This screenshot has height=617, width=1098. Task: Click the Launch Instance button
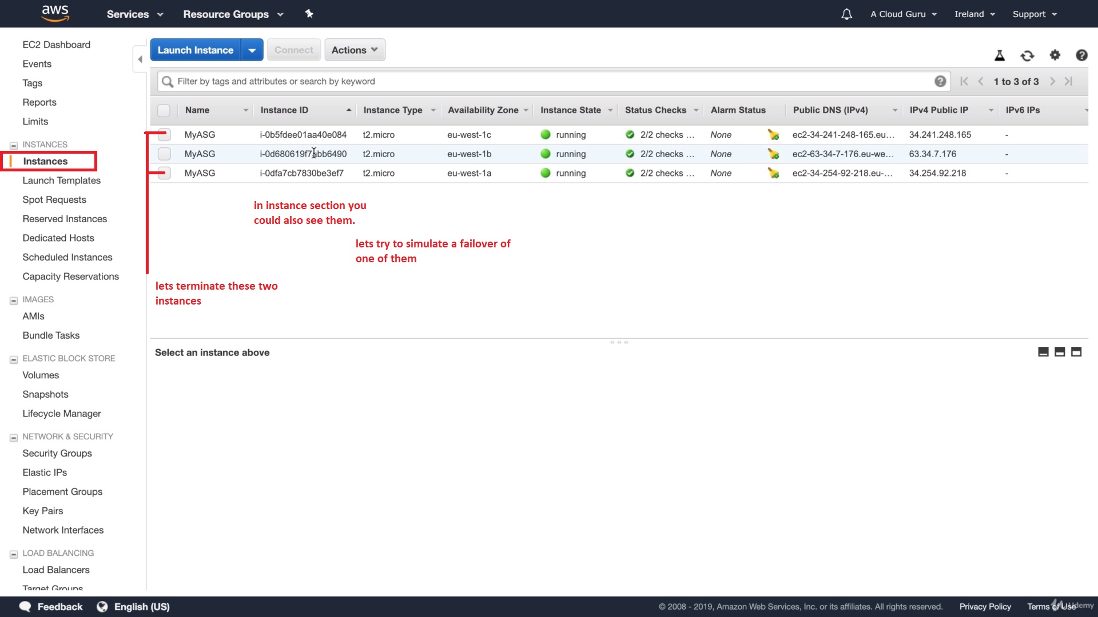(196, 50)
